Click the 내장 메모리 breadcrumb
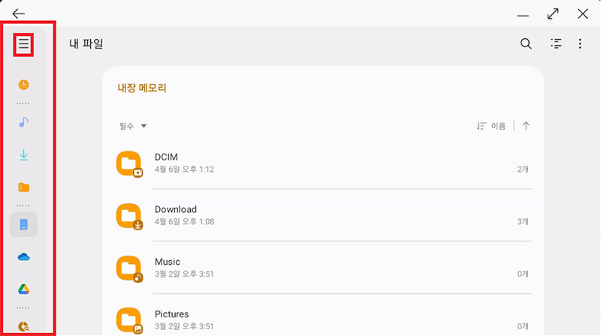The width and height of the screenshot is (601, 336). click(141, 88)
